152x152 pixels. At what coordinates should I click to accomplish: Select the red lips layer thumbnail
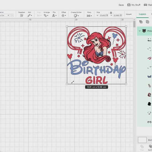[150, 58]
